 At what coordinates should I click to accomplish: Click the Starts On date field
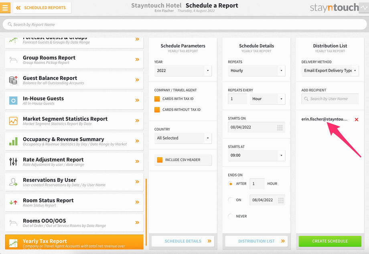pyautogui.click(x=257, y=127)
